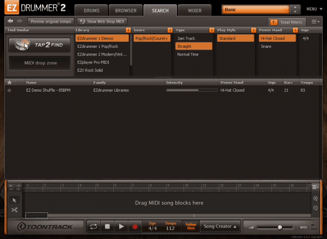Start playback with play button
The height and width of the screenshot is (239, 327).
(x=121, y=226)
